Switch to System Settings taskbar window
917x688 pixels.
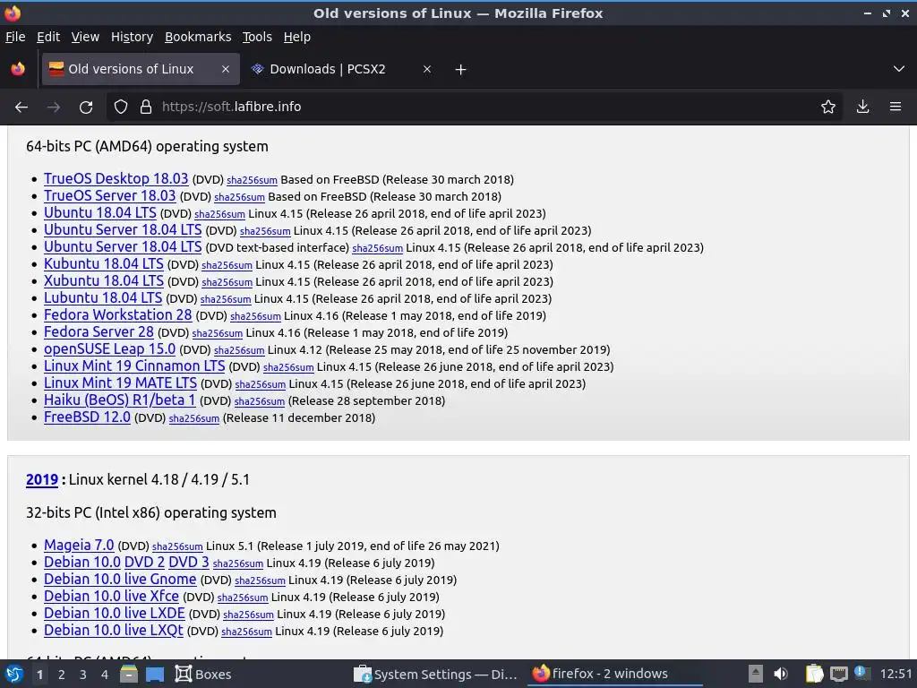436,674
